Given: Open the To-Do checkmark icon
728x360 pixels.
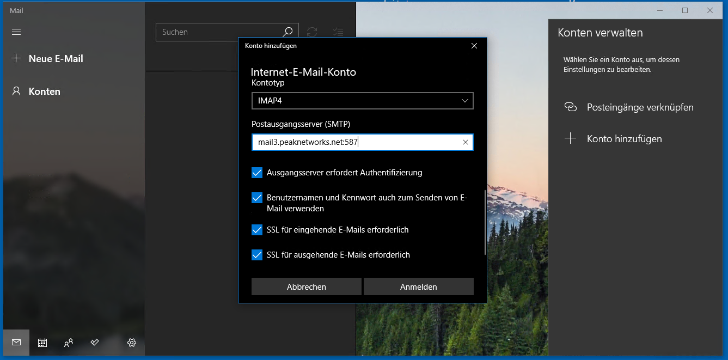Looking at the screenshot, I should click(x=94, y=343).
